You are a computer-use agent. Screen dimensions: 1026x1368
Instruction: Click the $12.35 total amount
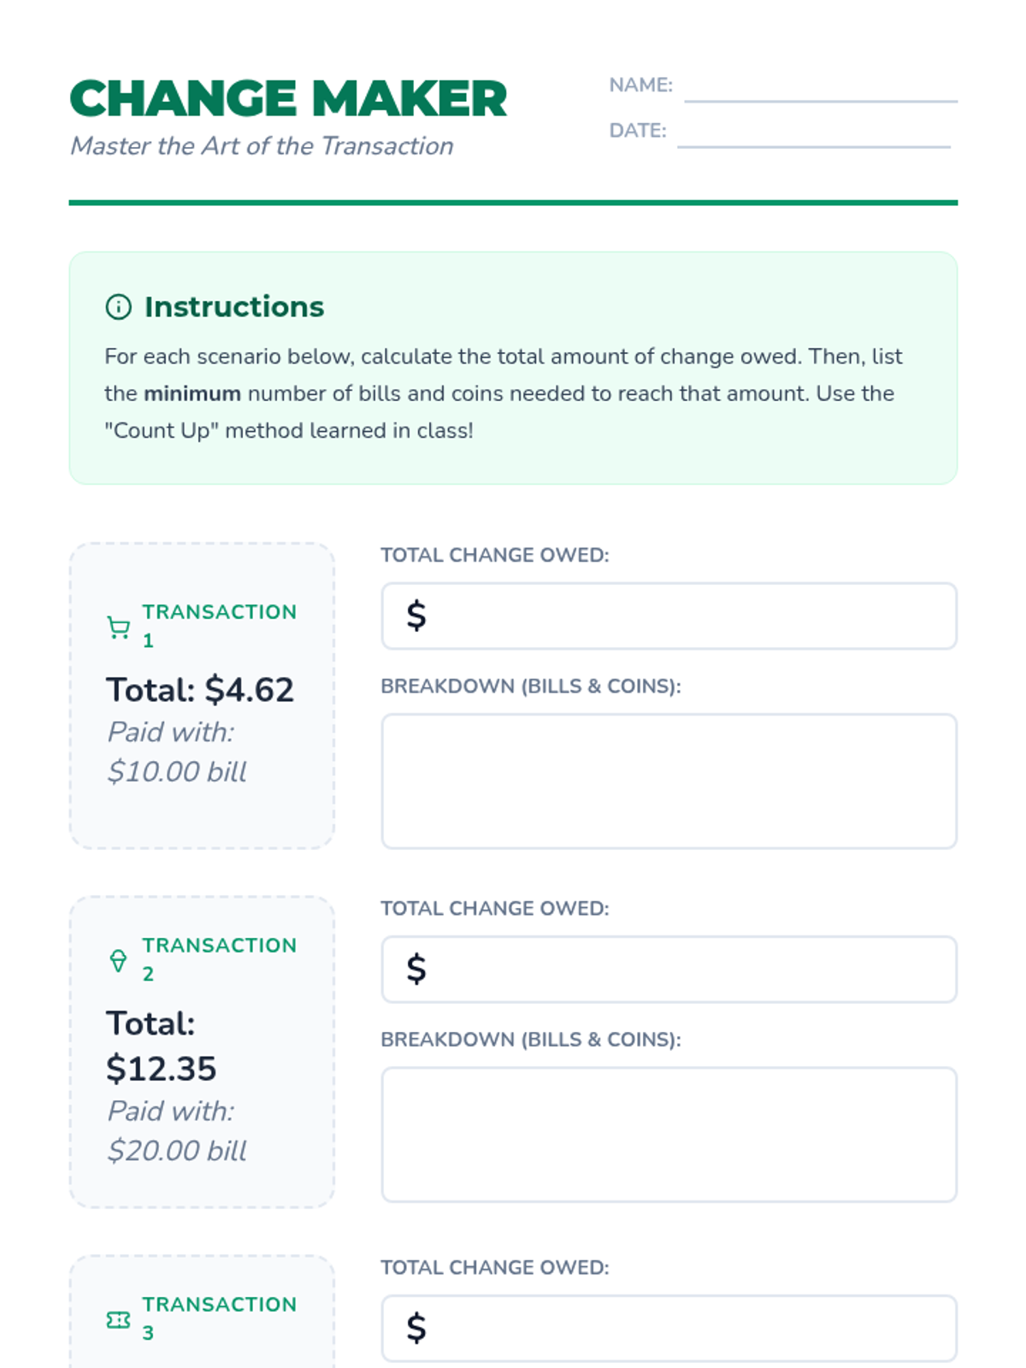tap(162, 1069)
